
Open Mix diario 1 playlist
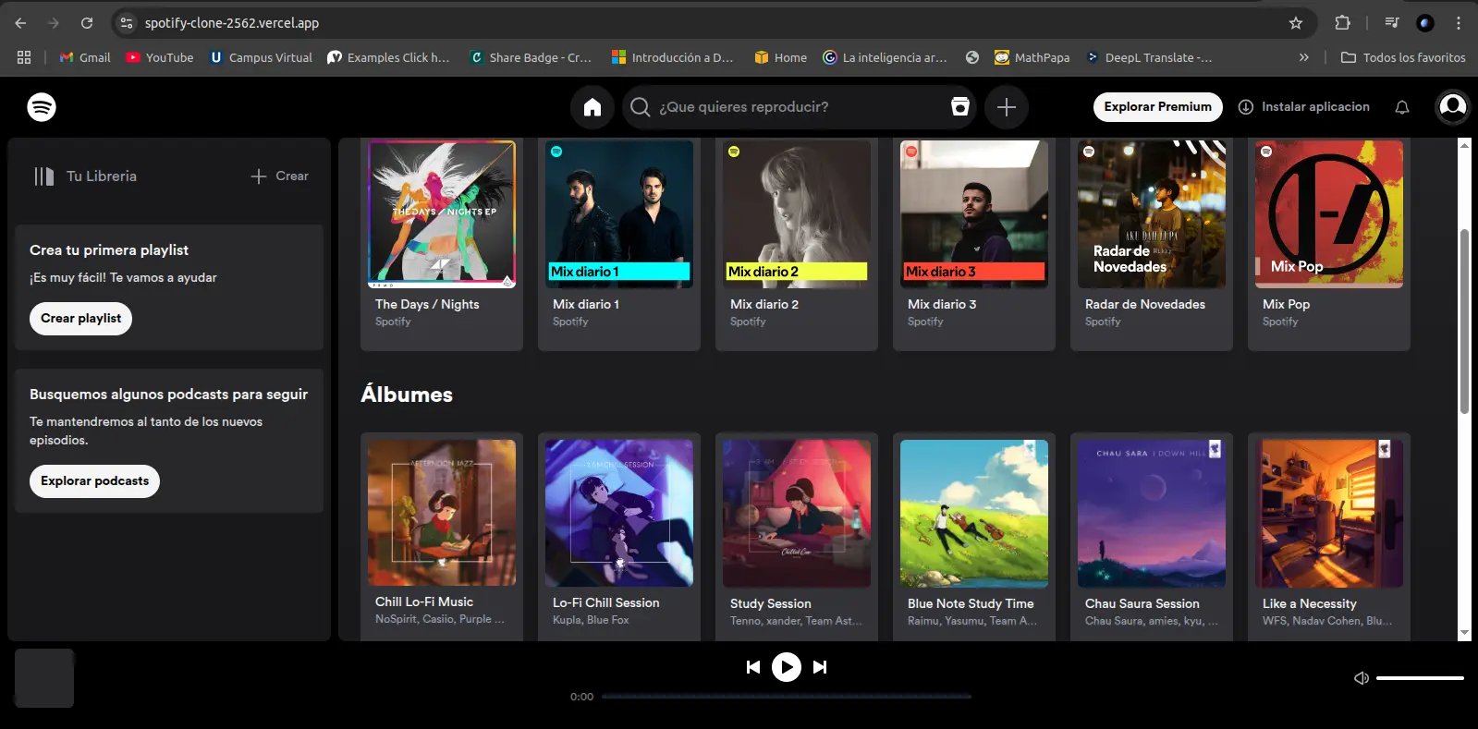tap(619, 245)
